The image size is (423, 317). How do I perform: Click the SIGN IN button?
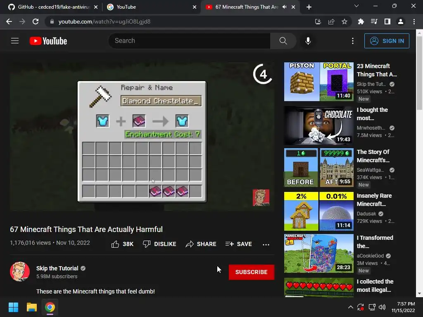pos(387,41)
